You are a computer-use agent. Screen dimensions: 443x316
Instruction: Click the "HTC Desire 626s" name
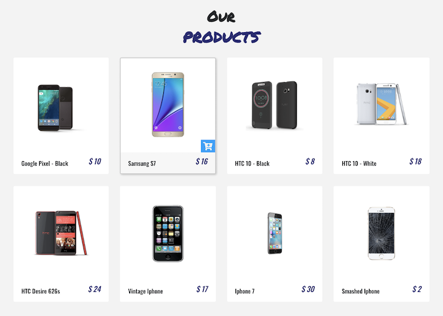[x=41, y=291]
